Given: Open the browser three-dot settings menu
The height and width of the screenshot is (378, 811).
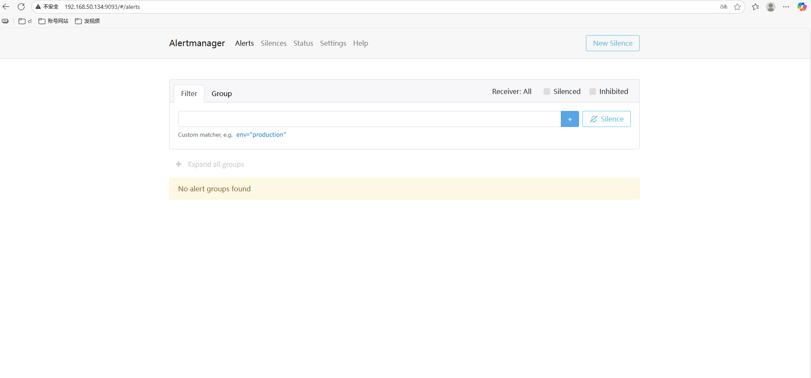Looking at the screenshot, I should pyautogui.click(x=786, y=7).
